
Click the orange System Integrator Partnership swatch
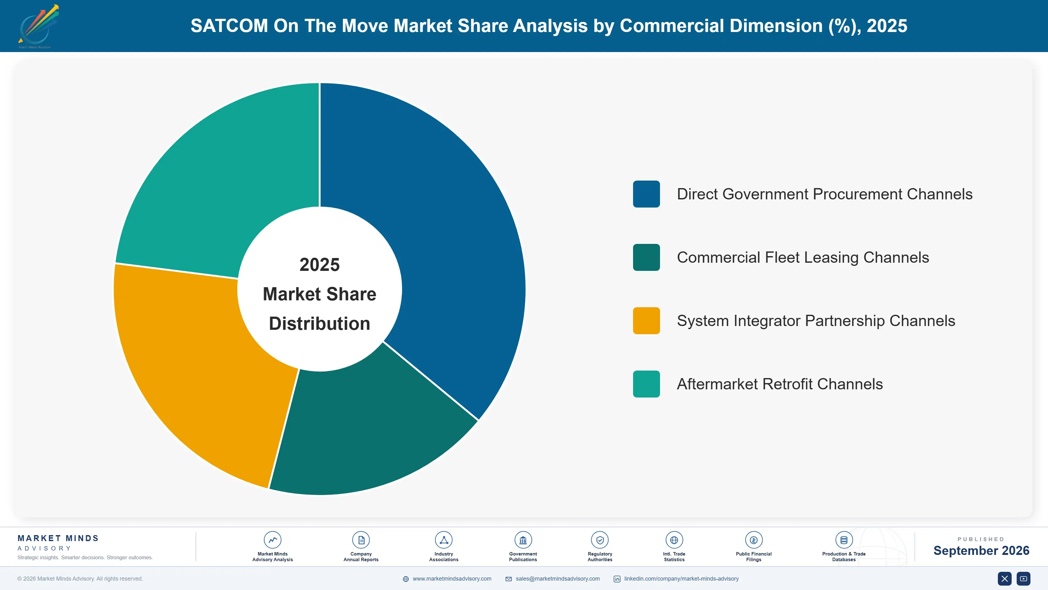coord(646,321)
